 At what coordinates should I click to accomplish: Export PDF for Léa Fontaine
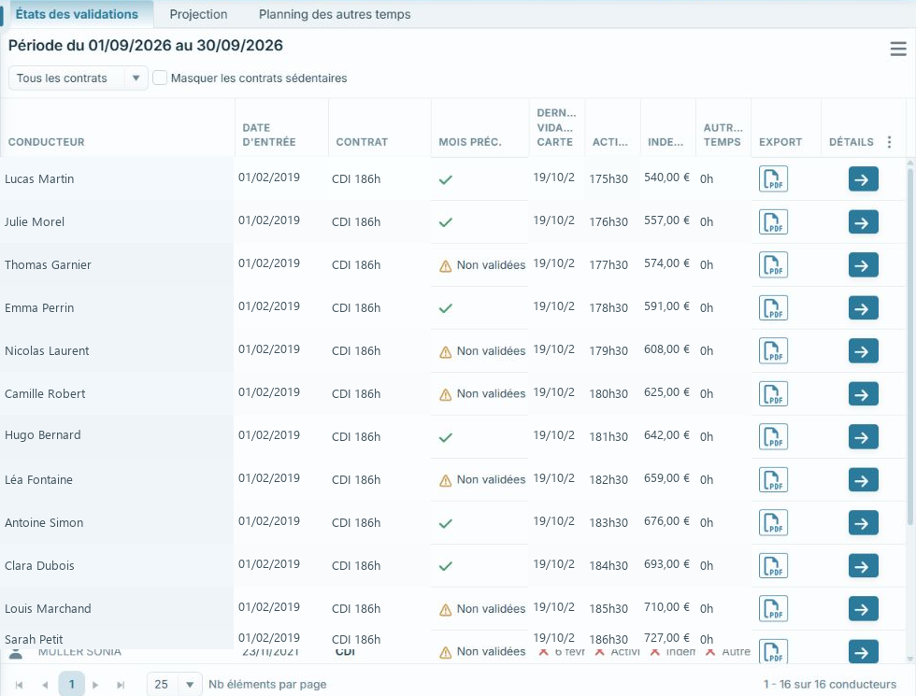point(773,479)
